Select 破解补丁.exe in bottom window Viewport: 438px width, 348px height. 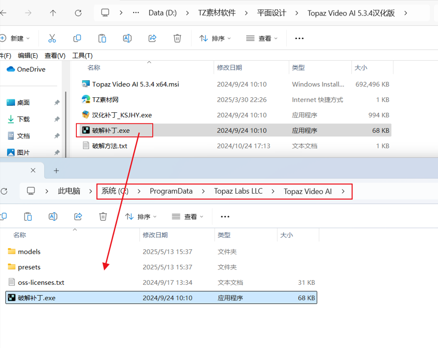pyautogui.click(x=161, y=298)
